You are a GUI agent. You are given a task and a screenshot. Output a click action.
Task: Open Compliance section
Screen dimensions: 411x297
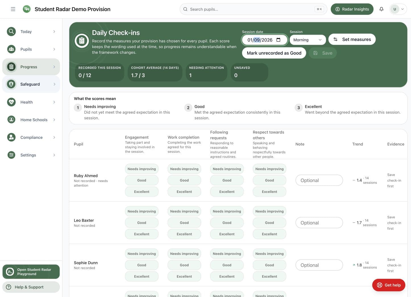31,137
